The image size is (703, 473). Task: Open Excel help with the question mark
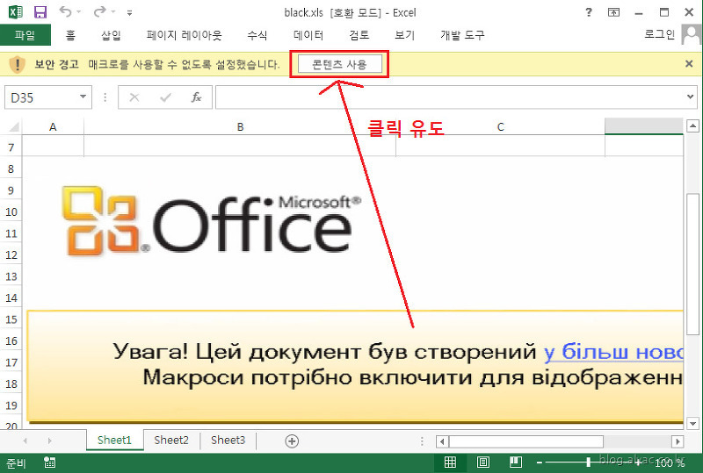(x=589, y=12)
